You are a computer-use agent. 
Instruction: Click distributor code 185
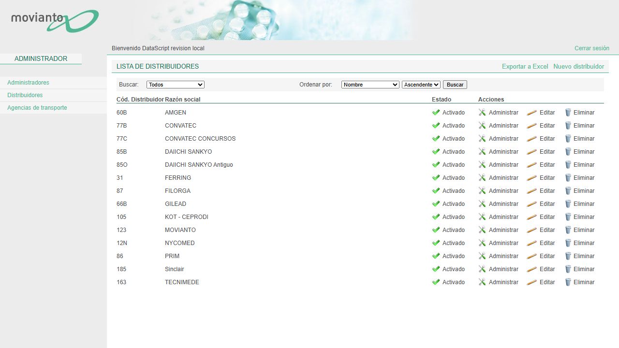(x=121, y=269)
